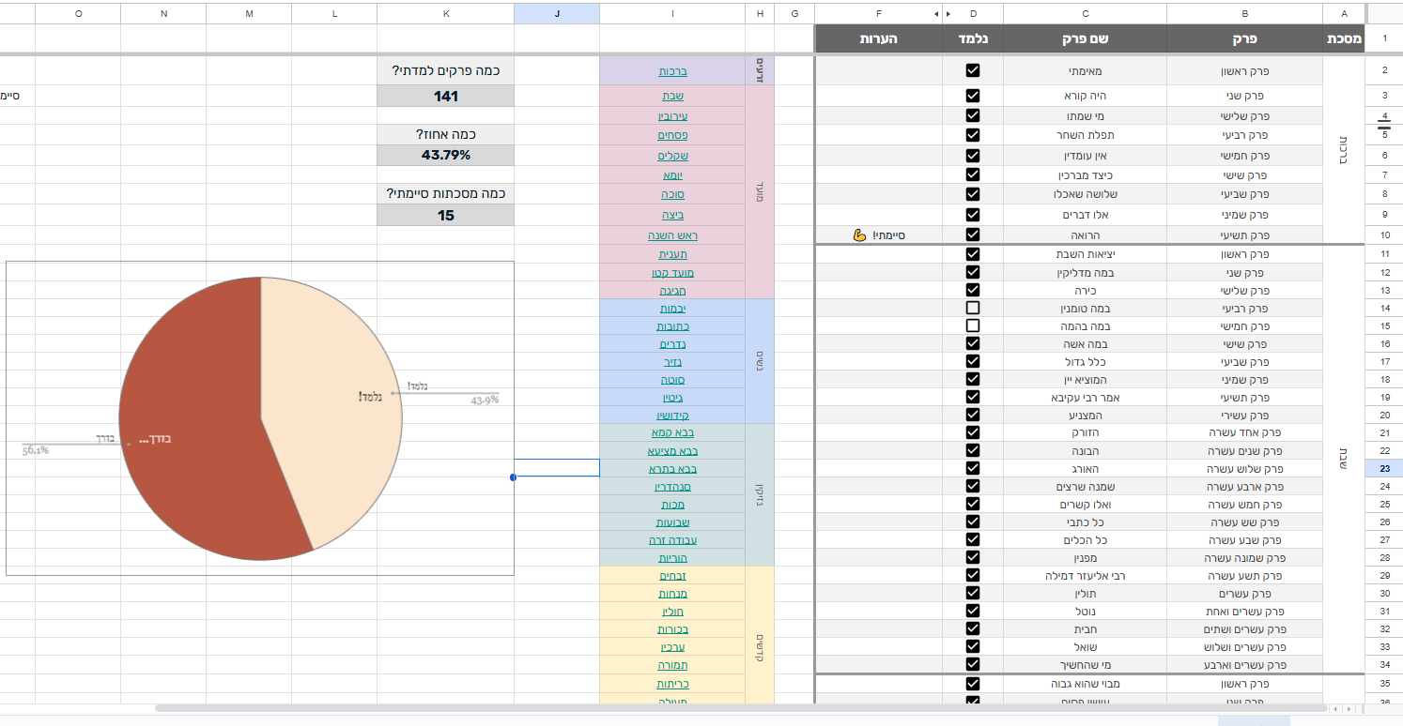The image size is (1403, 726).
Task: Click the 43.9% pie chart label
Action: pyautogui.click(x=485, y=400)
